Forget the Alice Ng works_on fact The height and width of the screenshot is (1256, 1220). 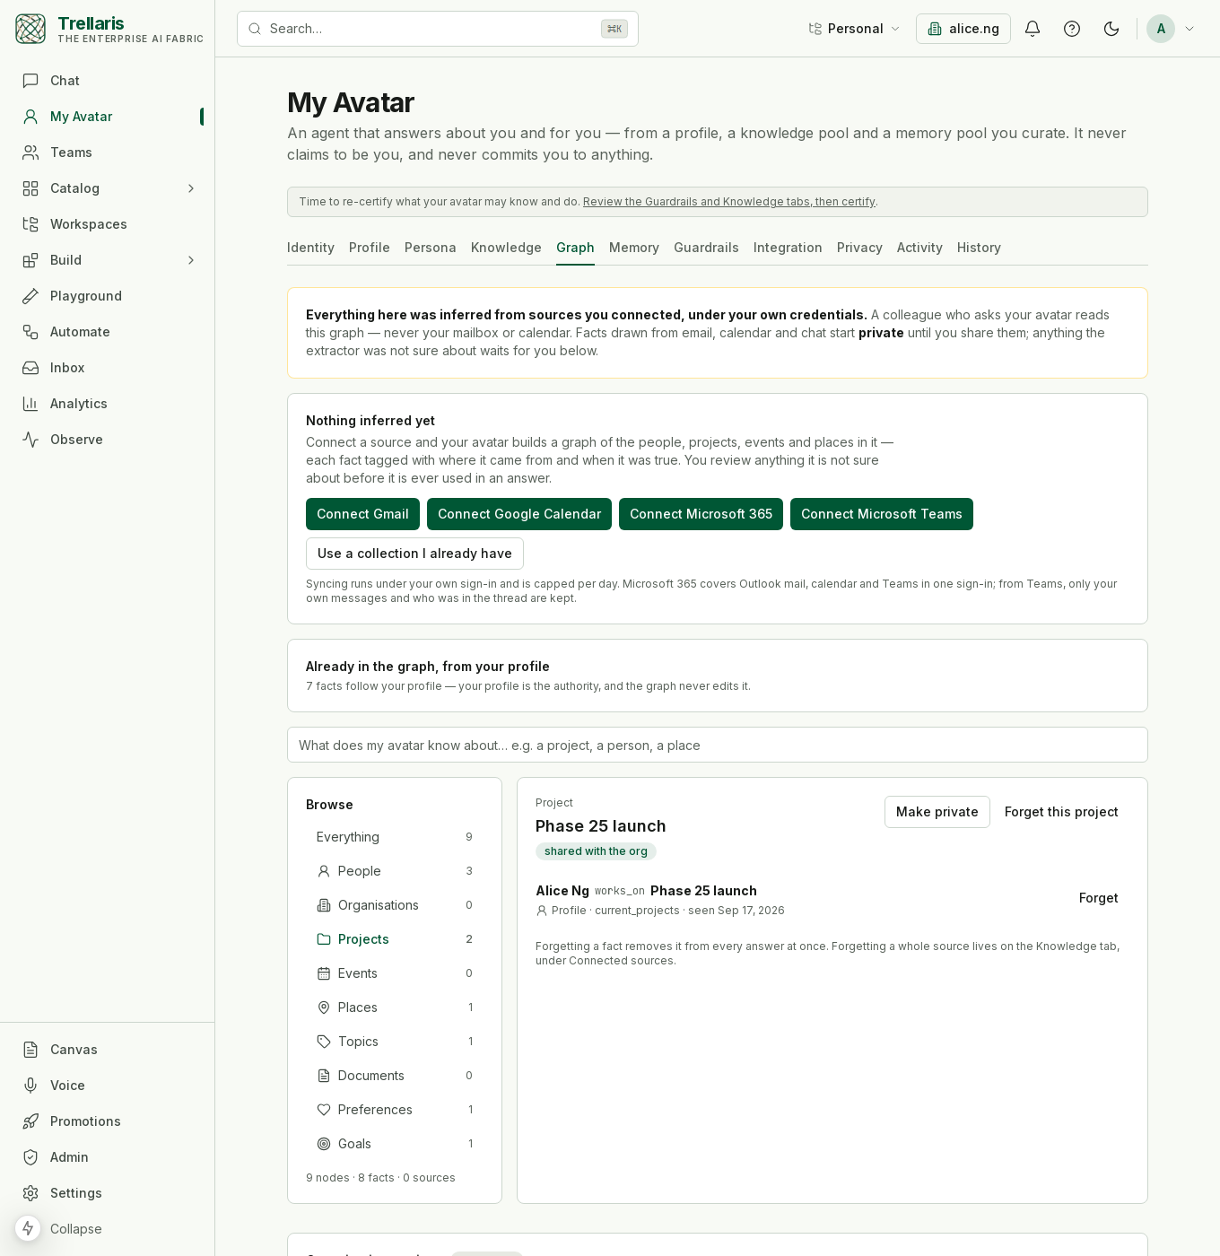tap(1098, 898)
